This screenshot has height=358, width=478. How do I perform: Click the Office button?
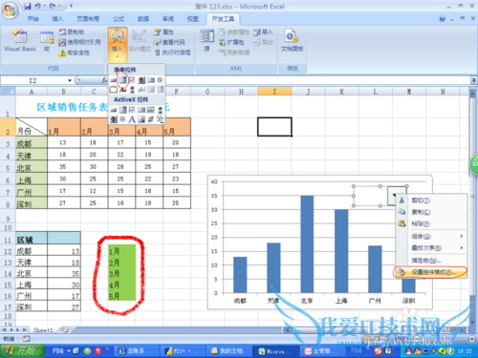(x=10, y=10)
